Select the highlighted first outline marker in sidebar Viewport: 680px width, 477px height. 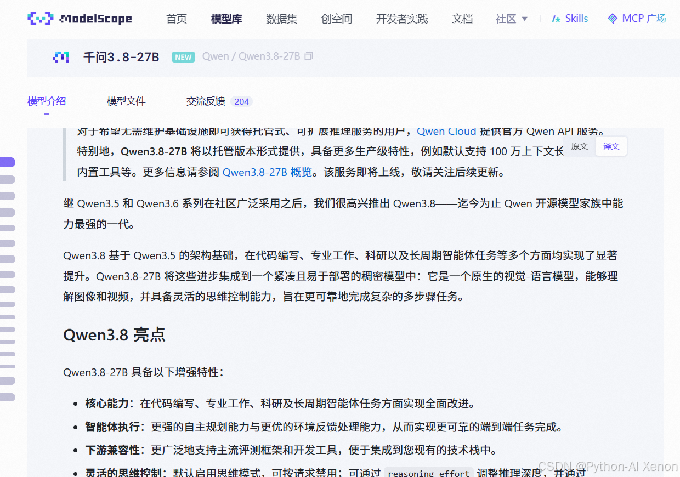8,162
